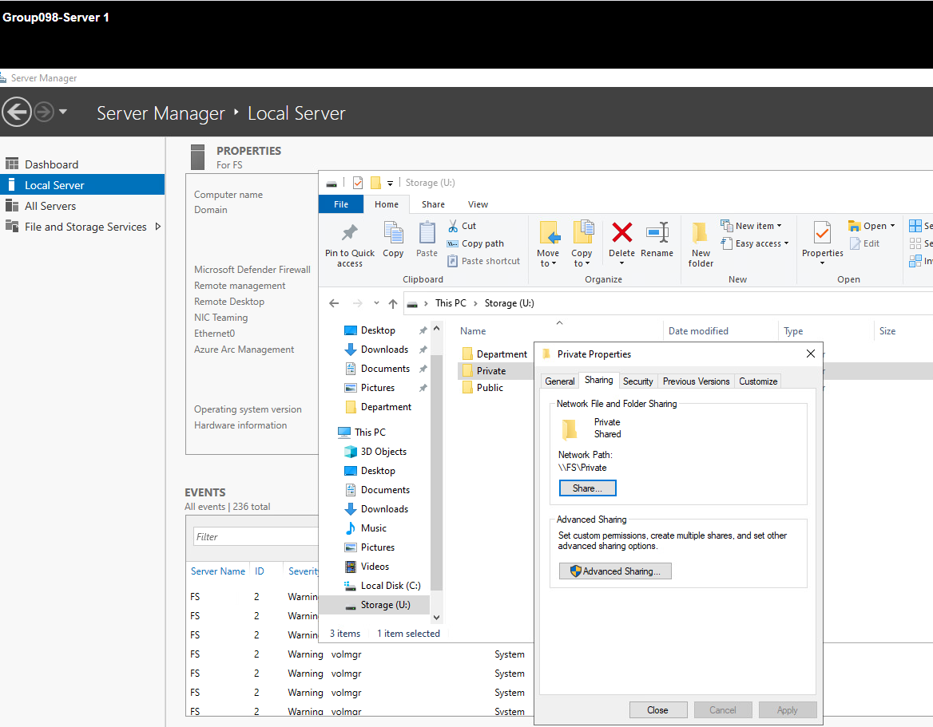This screenshot has width=933, height=727.
Task: Expand the Open dropdown in ribbon
Action: click(x=892, y=226)
